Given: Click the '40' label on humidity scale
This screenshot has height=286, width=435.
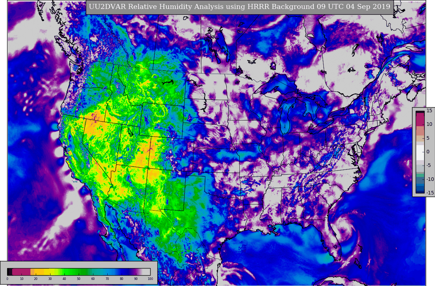Looking at the screenshot, I should pyautogui.click(x=64, y=279).
